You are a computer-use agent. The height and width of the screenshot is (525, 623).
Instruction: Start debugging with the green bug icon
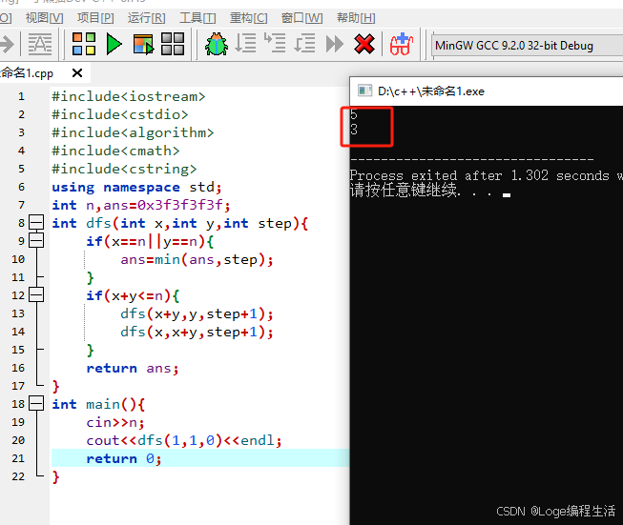pos(217,44)
